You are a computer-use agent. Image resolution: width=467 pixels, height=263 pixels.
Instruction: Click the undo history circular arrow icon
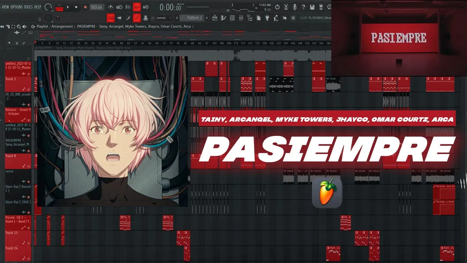pyautogui.click(x=277, y=7)
